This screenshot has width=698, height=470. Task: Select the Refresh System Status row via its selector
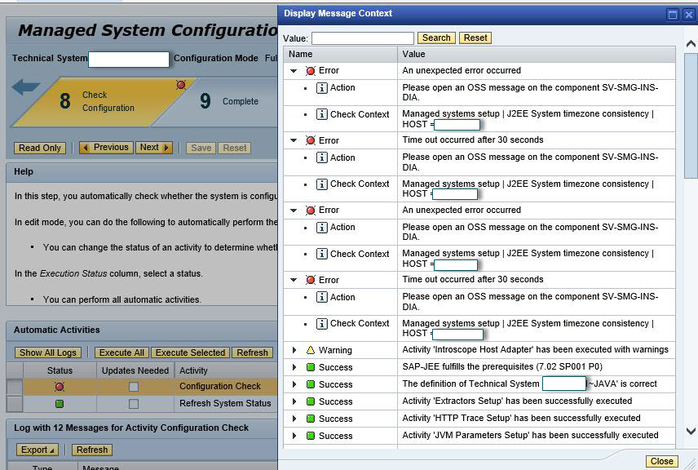15,404
